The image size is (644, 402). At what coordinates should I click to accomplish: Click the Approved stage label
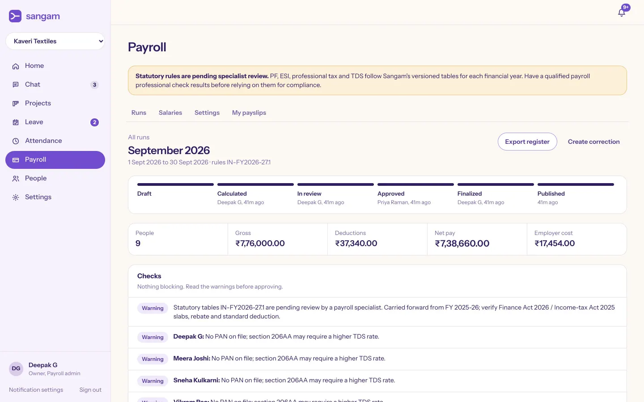coord(391,194)
